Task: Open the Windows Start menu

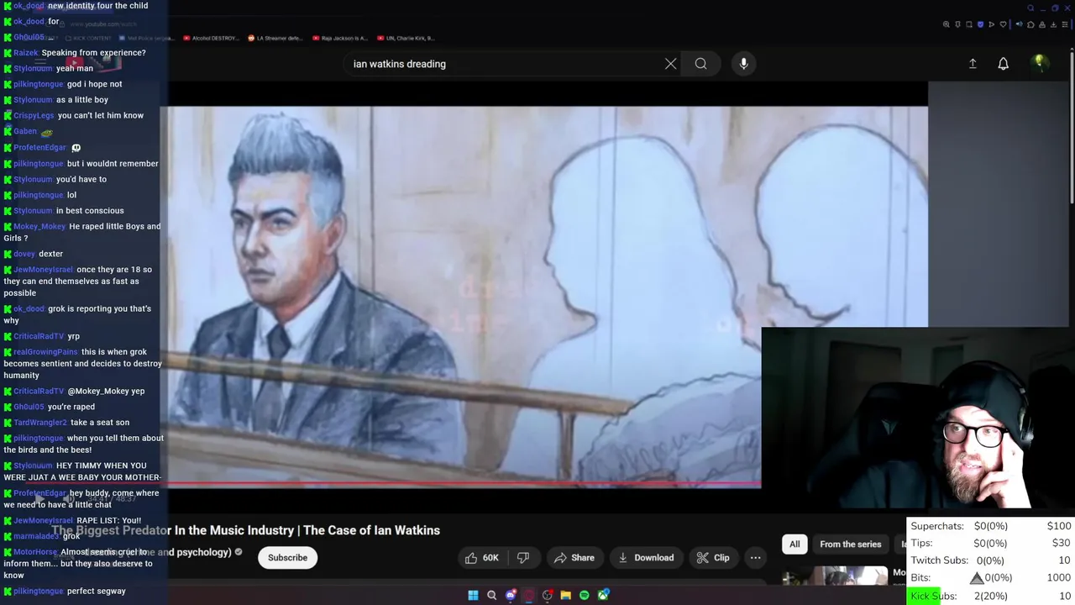Action: pos(473,595)
